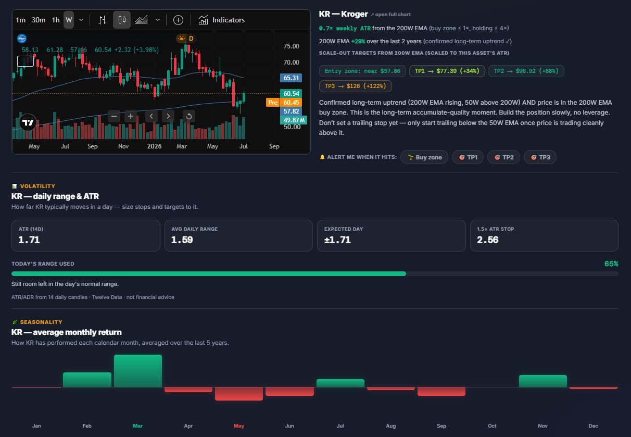Click the September seasonality bar

441,392
